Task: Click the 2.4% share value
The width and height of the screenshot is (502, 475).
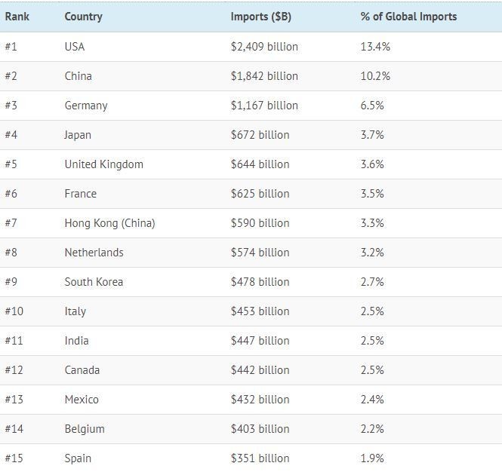Action: [x=372, y=400]
